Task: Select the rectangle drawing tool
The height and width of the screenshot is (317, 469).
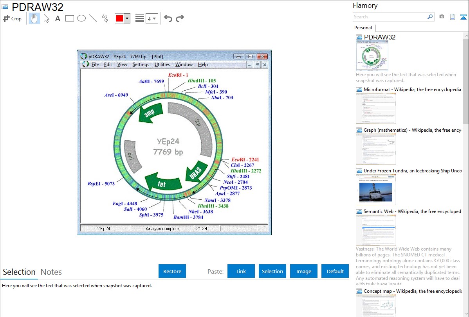Action: (69, 18)
